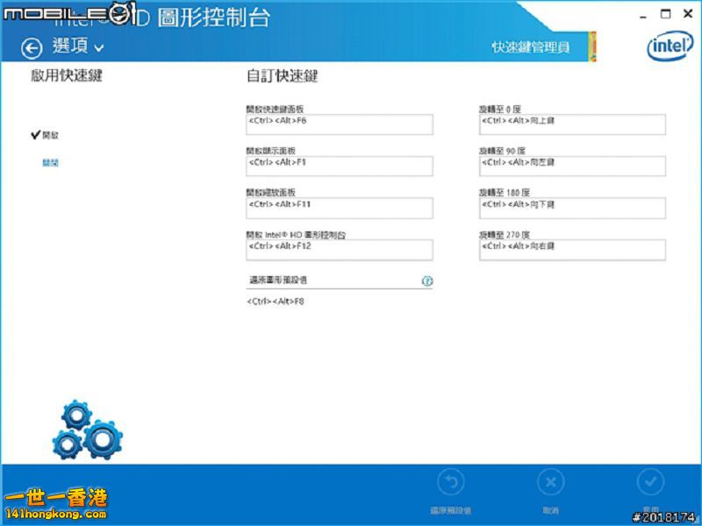The height and width of the screenshot is (526, 702).
Task: Click the <Ctrl><Alt>F8 shortcut text
Action: click(276, 302)
